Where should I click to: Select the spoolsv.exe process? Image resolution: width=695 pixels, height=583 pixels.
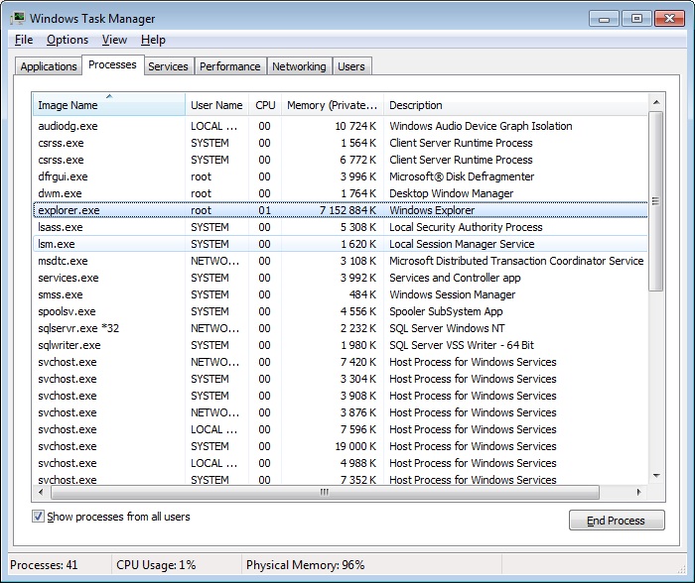[x=340, y=311]
